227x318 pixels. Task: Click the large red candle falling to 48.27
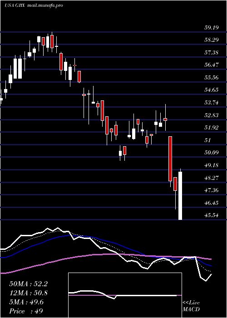pyautogui.click(x=170, y=159)
